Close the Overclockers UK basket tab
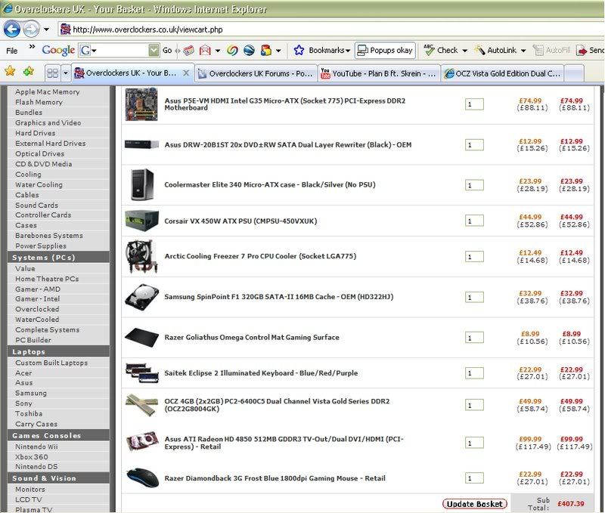This screenshot has height=513, width=605. point(185,73)
